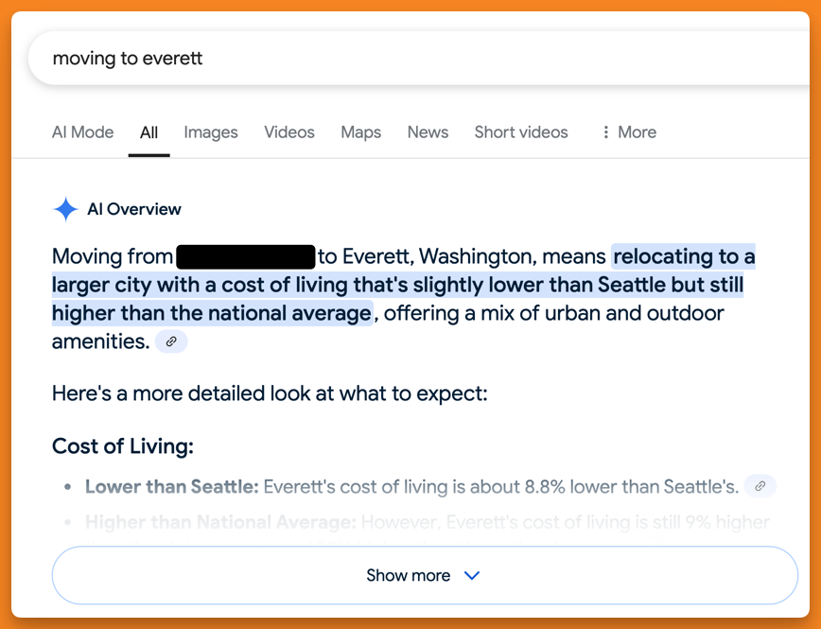Open source link icon after "amenities."
The height and width of the screenshot is (629, 821).
(x=171, y=341)
